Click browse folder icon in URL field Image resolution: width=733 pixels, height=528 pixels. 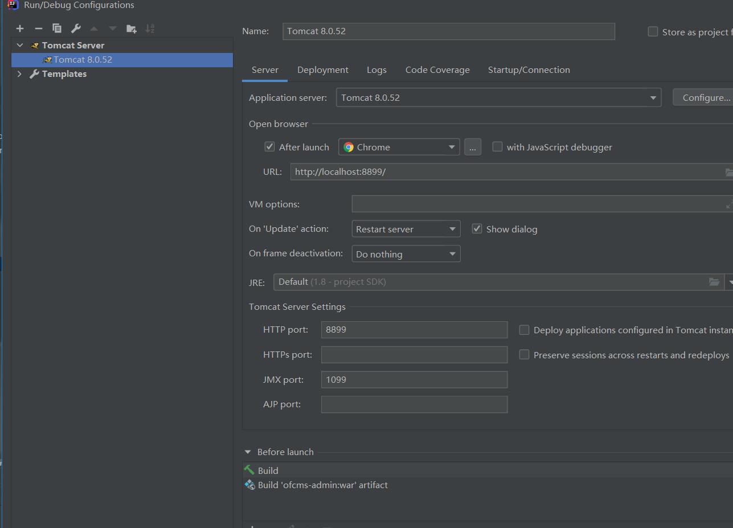[728, 172]
